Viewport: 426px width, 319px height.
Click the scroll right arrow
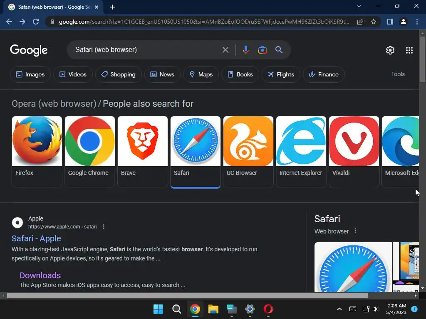[x=416, y=295]
